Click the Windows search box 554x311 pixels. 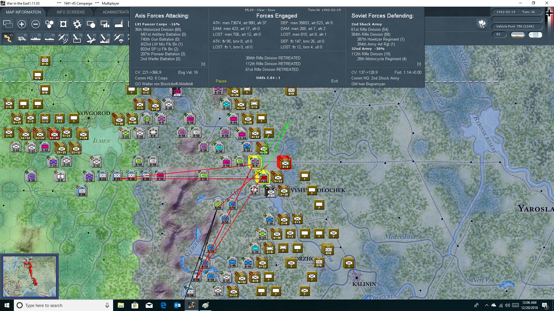[x=63, y=305]
